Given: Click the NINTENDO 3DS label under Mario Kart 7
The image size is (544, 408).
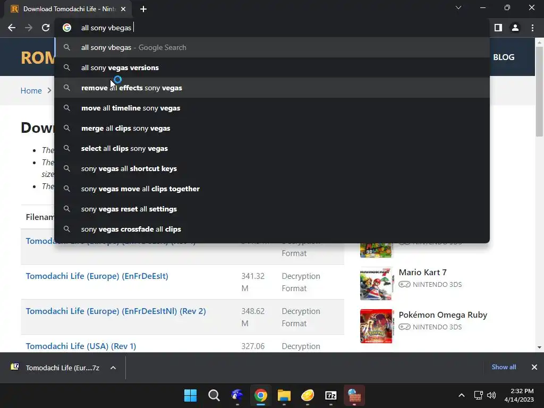Looking at the screenshot, I should click(x=437, y=285).
